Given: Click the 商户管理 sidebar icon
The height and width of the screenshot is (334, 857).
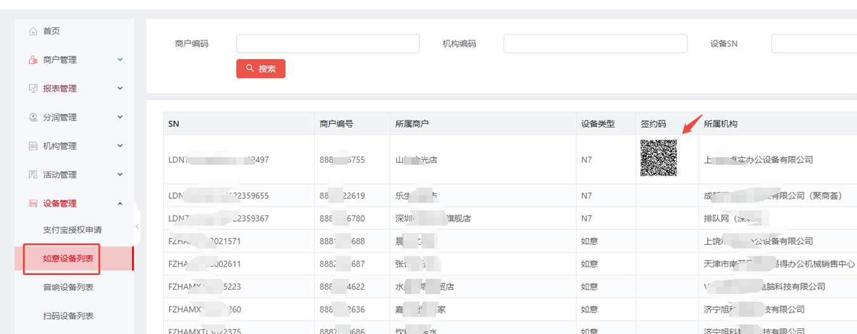Looking at the screenshot, I should click(33, 60).
